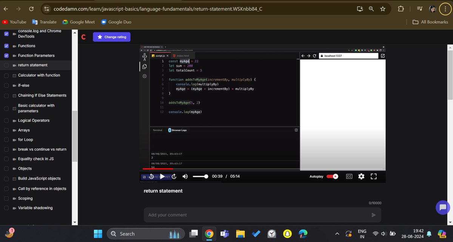Open Windows Start menu

(98, 234)
